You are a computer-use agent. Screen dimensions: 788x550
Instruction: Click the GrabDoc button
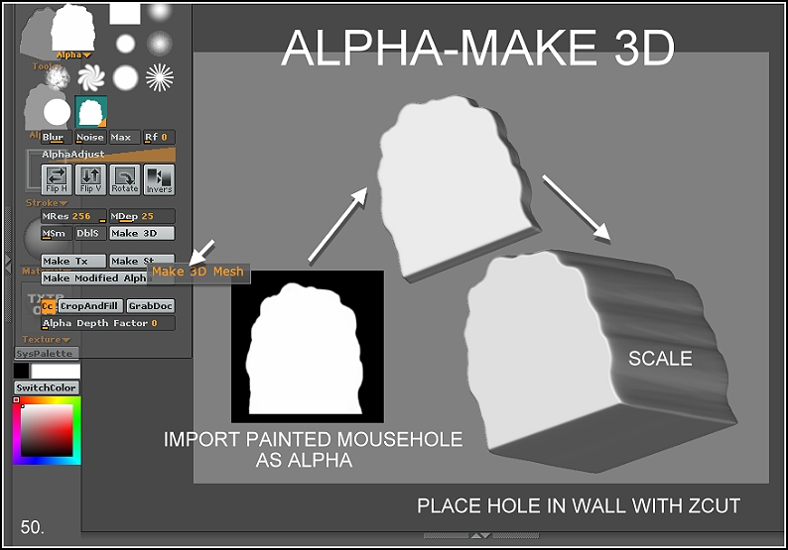[x=150, y=306]
